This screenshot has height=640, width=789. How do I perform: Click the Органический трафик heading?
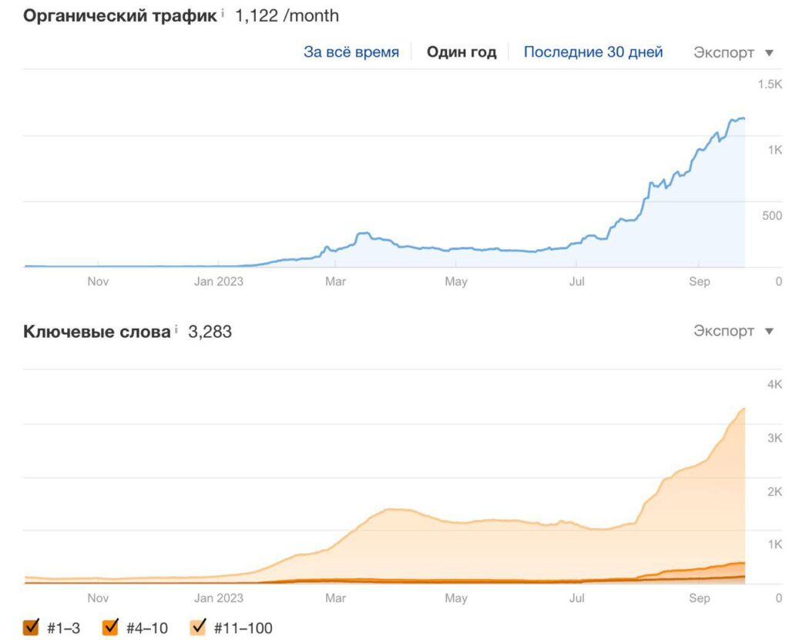pos(120,15)
